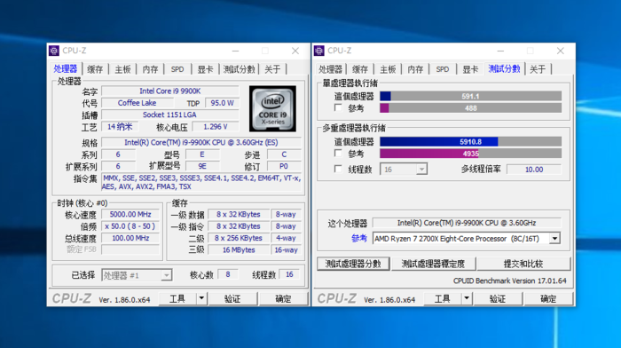Screen dimensions: 621x348
Task: Click the multi thread score bar 5910.8
Action: [470, 141]
